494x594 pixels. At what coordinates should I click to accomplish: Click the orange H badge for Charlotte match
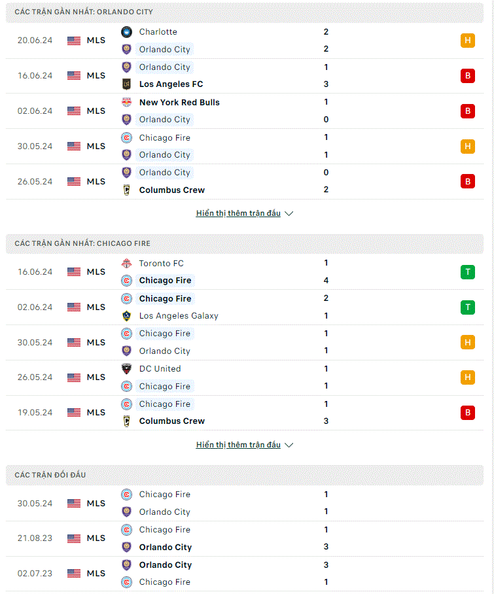[x=468, y=41]
